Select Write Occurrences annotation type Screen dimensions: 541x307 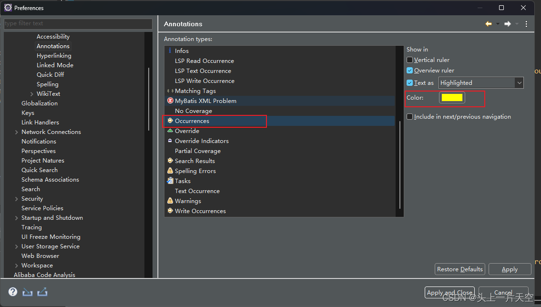tap(200, 211)
